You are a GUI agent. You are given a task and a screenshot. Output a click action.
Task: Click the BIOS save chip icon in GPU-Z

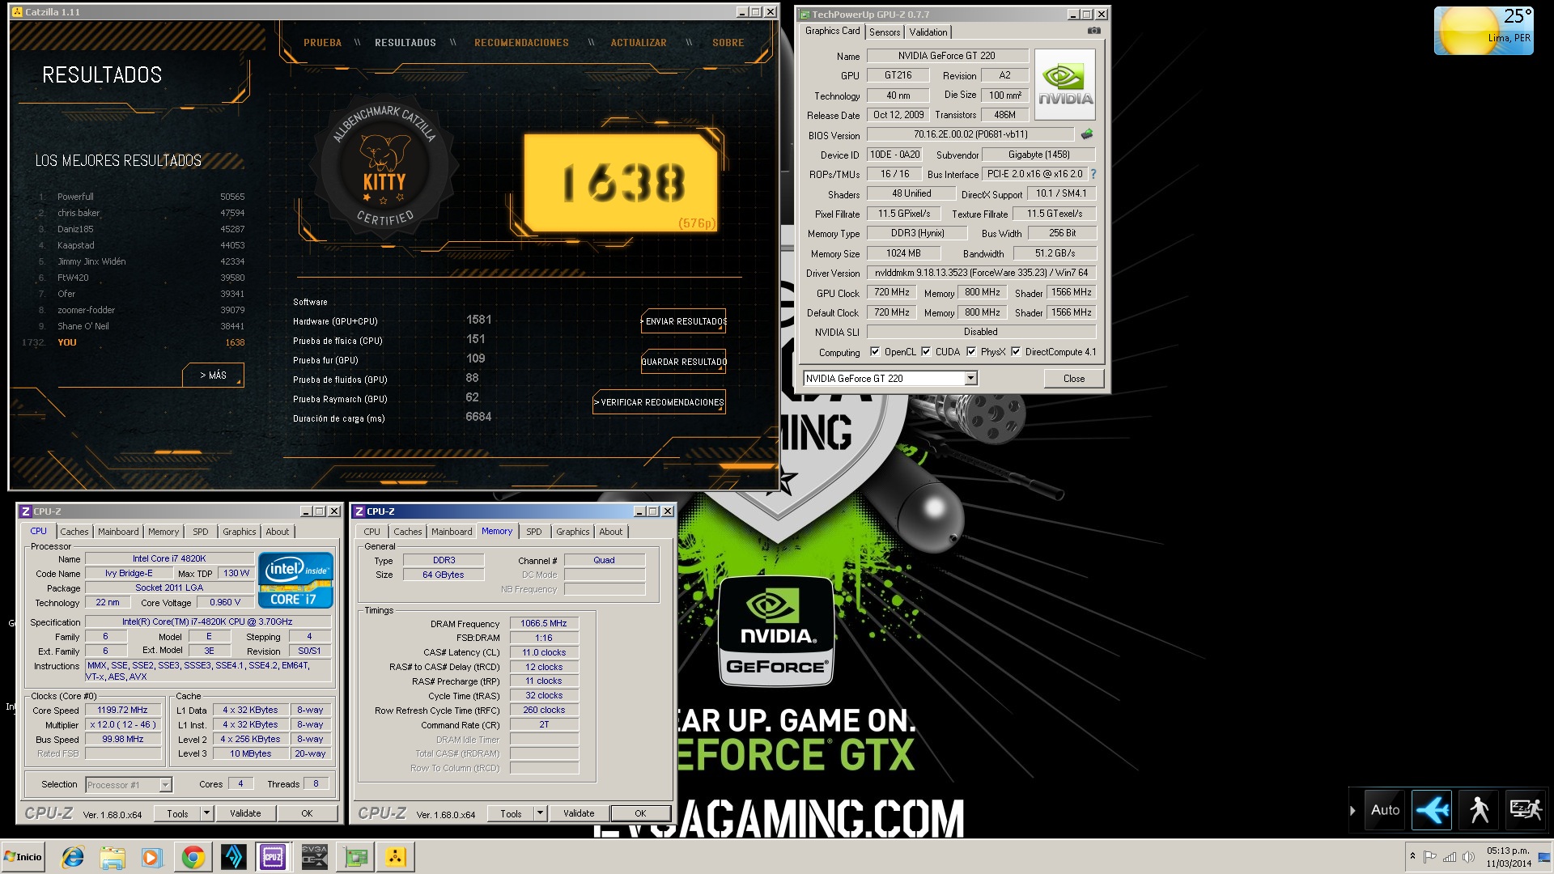pyautogui.click(x=1087, y=134)
